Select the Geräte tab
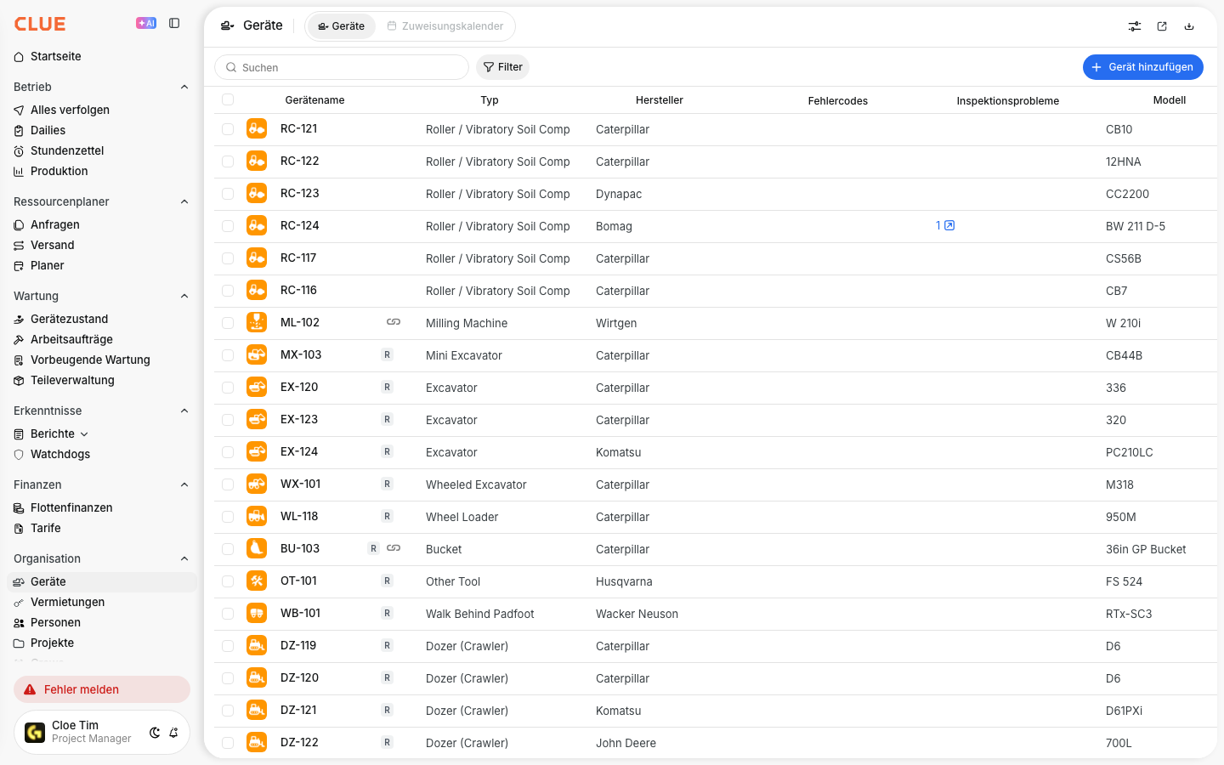 point(341,26)
